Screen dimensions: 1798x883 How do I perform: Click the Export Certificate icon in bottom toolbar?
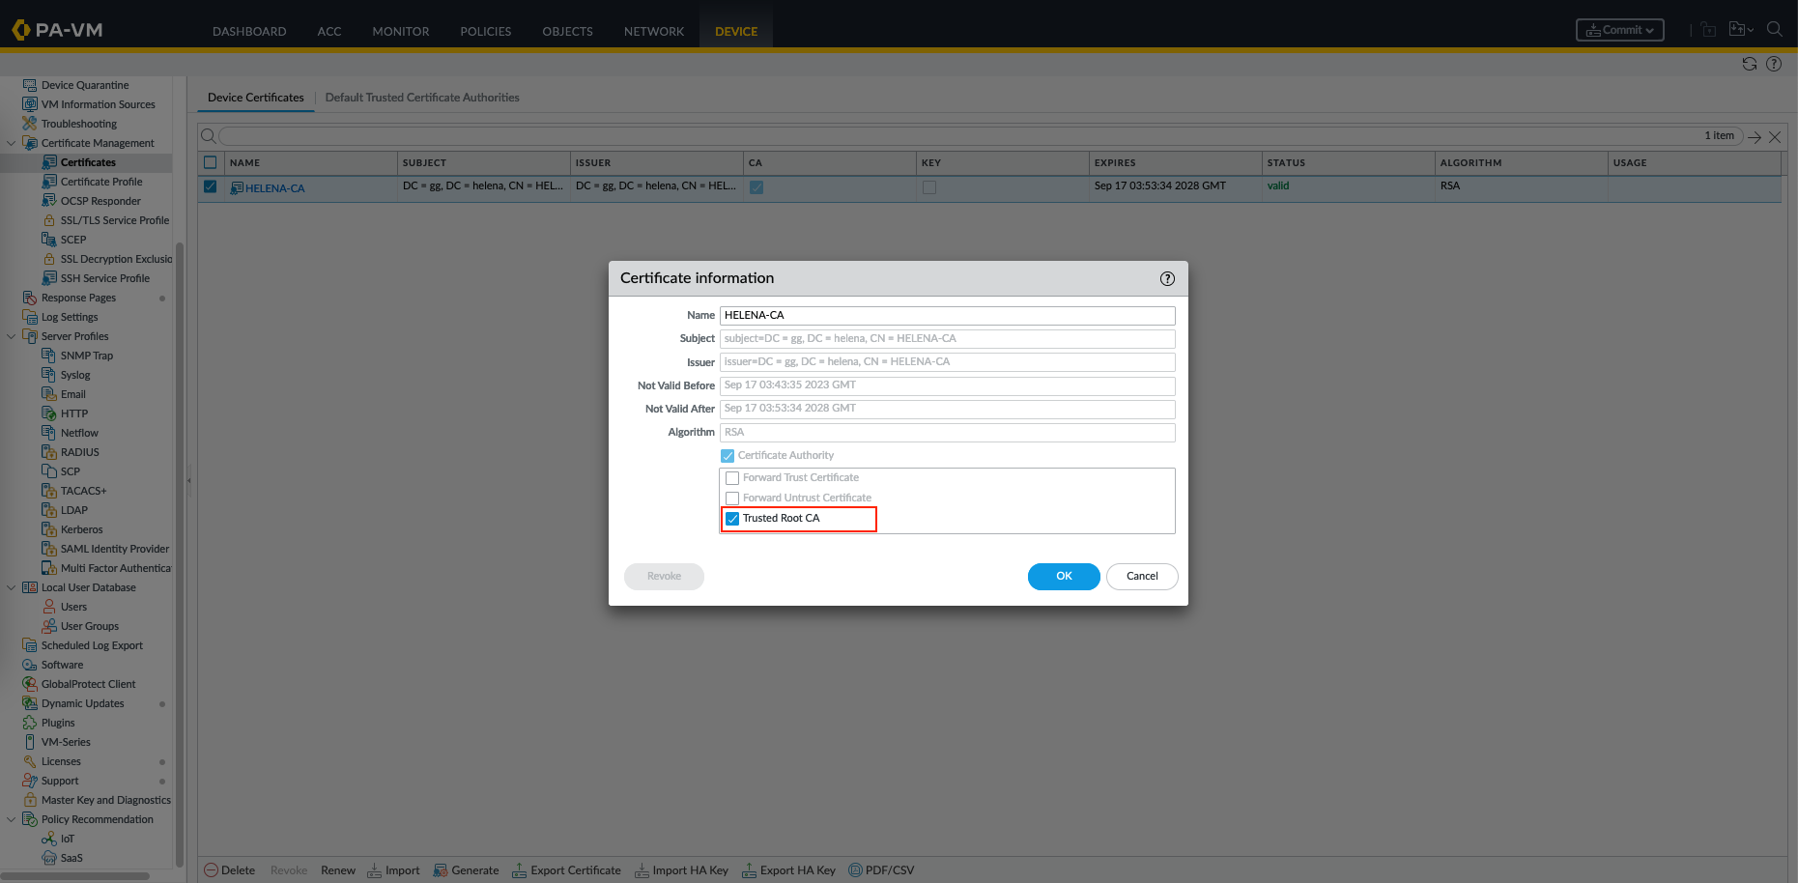point(519,870)
